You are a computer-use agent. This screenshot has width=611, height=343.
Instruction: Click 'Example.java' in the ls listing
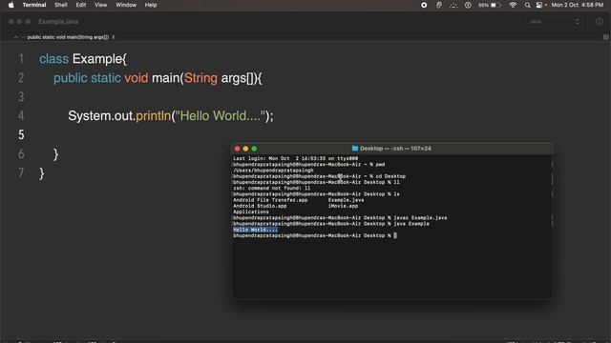click(346, 200)
